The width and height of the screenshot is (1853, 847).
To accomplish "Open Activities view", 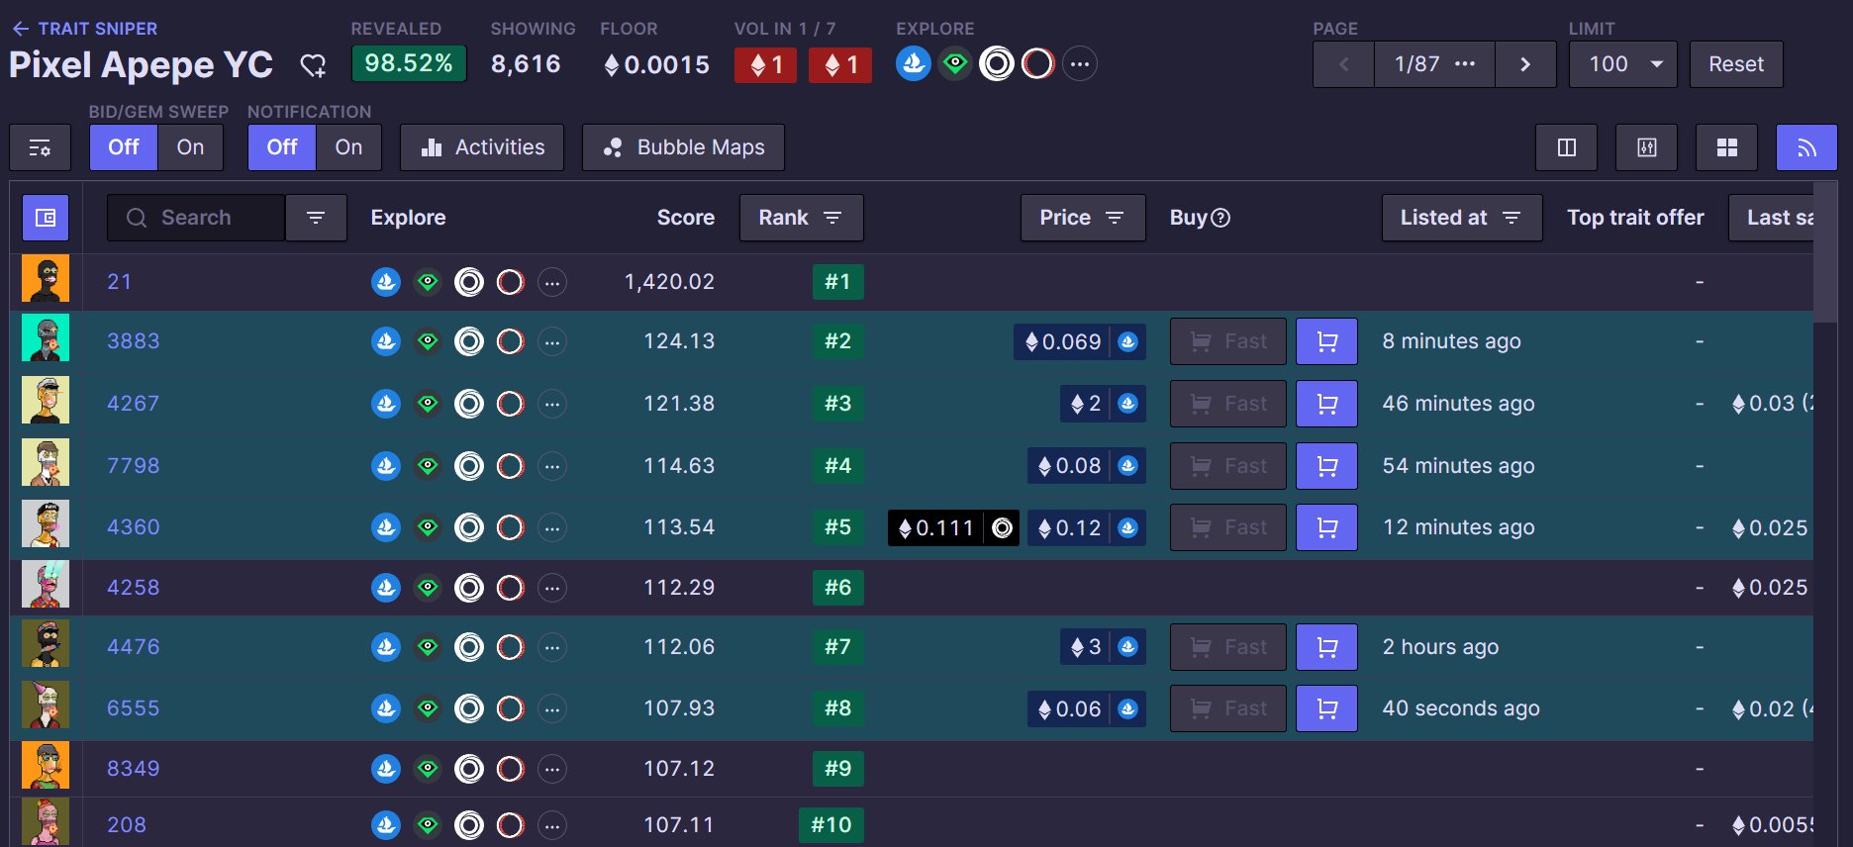I will (482, 147).
